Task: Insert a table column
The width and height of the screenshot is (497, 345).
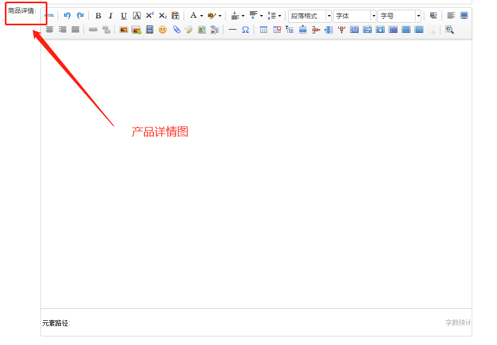Action: pos(328,30)
